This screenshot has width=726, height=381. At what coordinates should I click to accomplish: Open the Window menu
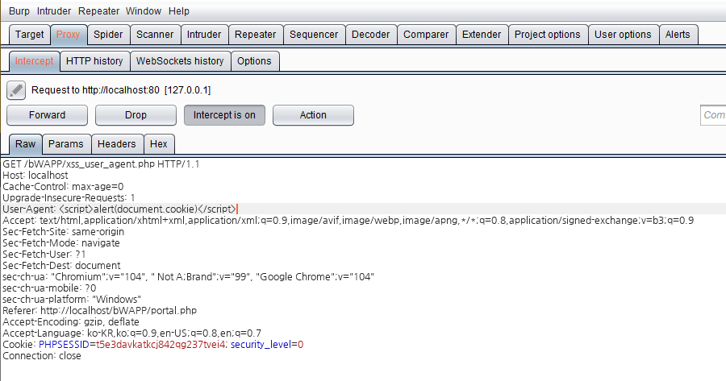click(144, 11)
